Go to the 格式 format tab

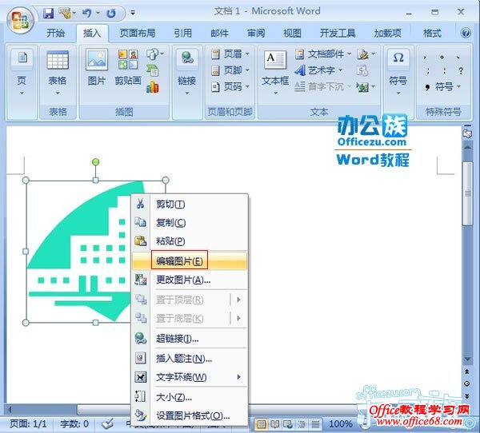[432, 33]
